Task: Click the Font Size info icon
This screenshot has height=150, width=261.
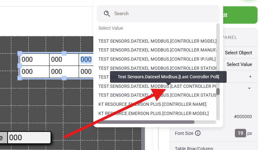Action: click(198, 133)
